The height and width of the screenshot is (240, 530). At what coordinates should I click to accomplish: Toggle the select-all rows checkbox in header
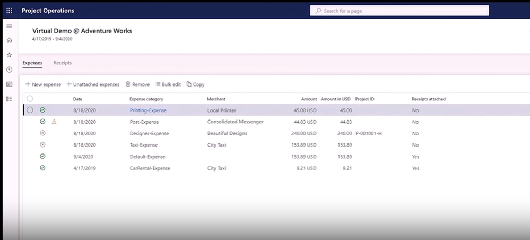tap(30, 99)
